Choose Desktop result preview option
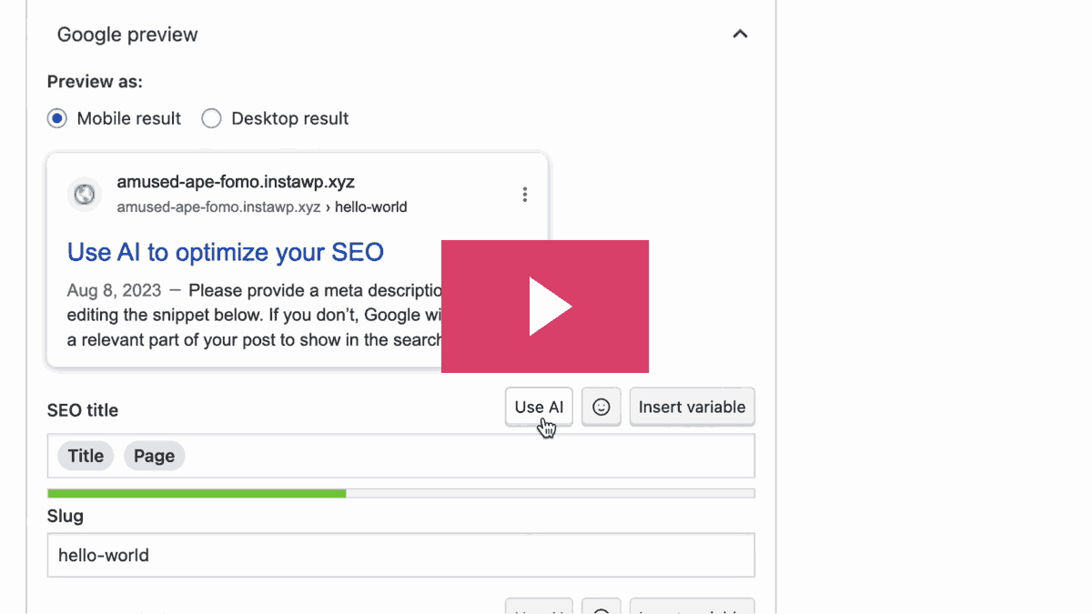This screenshot has height=614, width=1092. 211,118
